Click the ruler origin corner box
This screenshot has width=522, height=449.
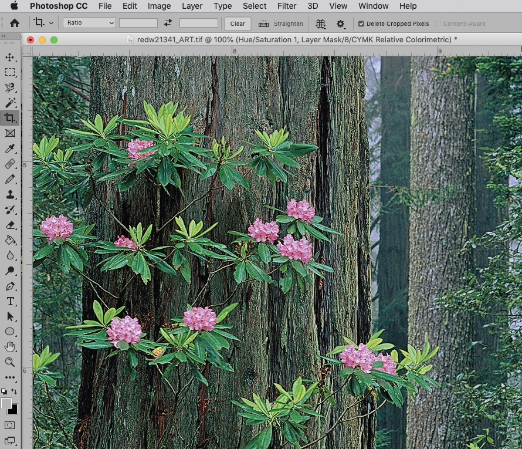(x=28, y=51)
